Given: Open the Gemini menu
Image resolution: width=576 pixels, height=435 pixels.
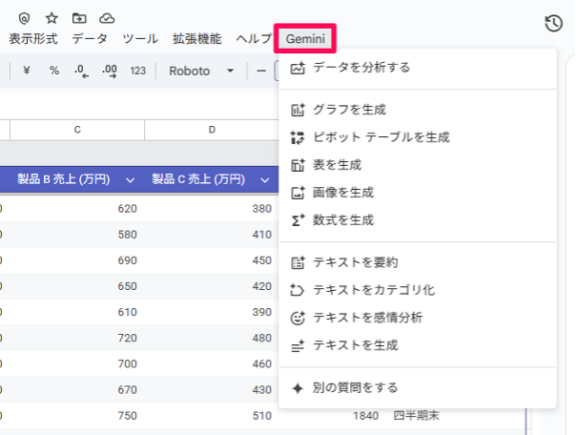Looking at the screenshot, I should [x=305, y=38].
